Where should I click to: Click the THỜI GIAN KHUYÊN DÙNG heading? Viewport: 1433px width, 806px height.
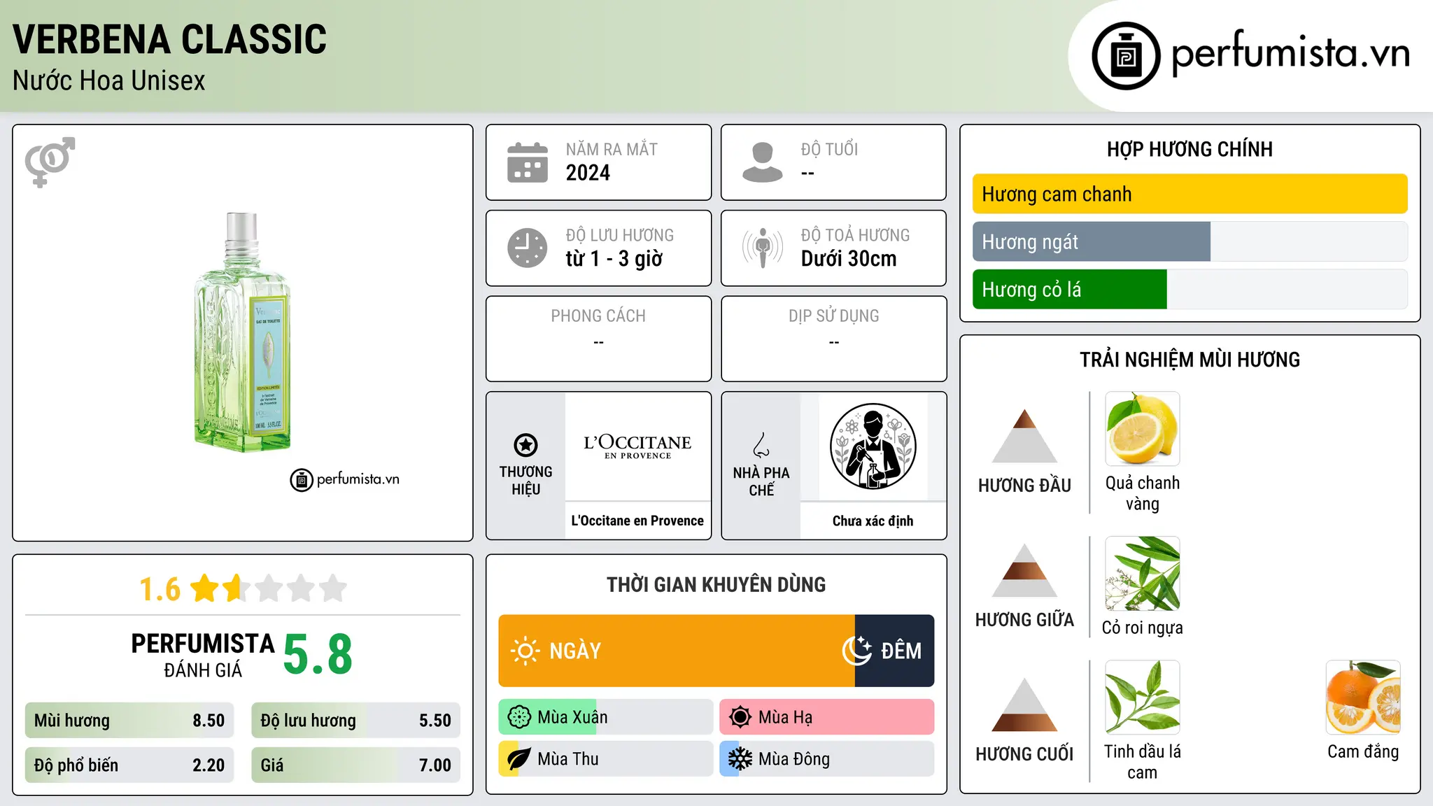[x=716, y=584]
